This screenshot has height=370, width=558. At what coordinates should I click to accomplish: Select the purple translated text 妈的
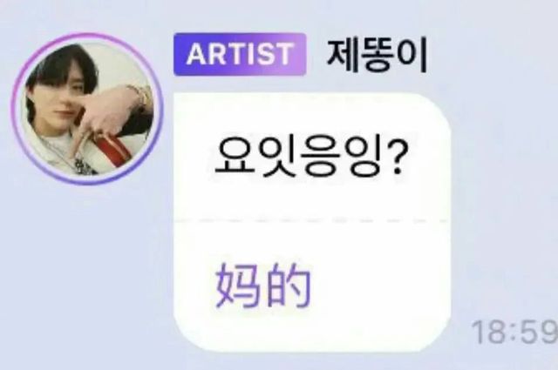click(262, 286)
